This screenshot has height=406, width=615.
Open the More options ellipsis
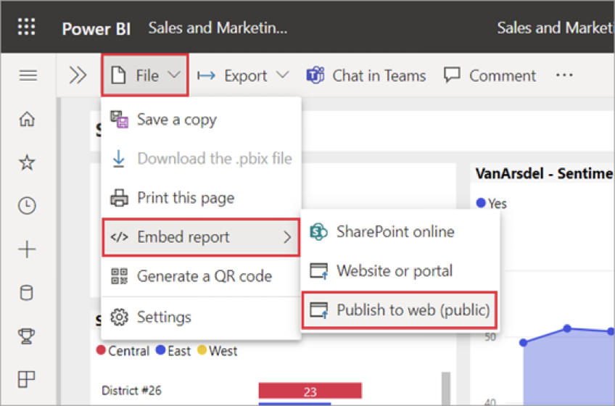coord(564,75)
